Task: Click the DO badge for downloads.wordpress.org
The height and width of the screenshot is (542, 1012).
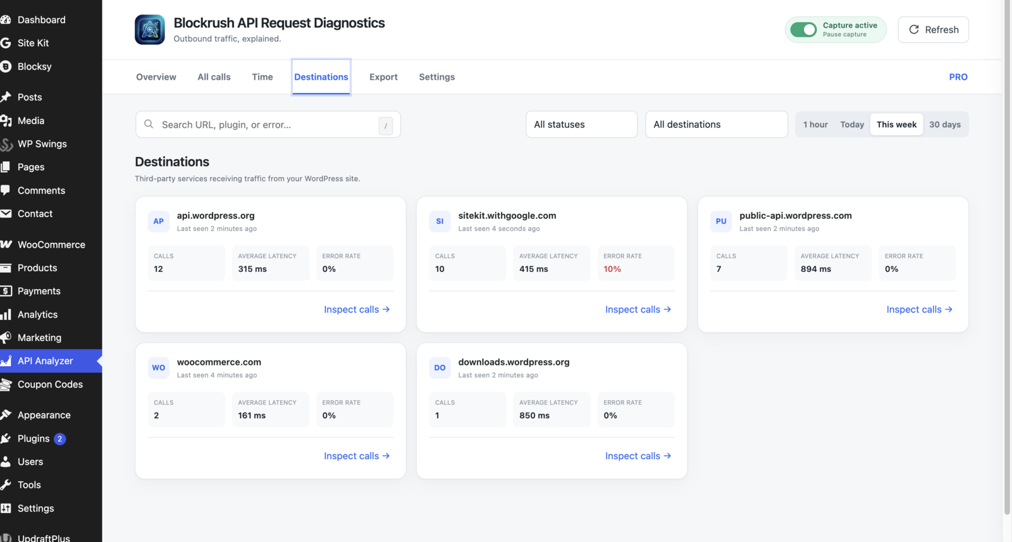Action: (440, 367)
